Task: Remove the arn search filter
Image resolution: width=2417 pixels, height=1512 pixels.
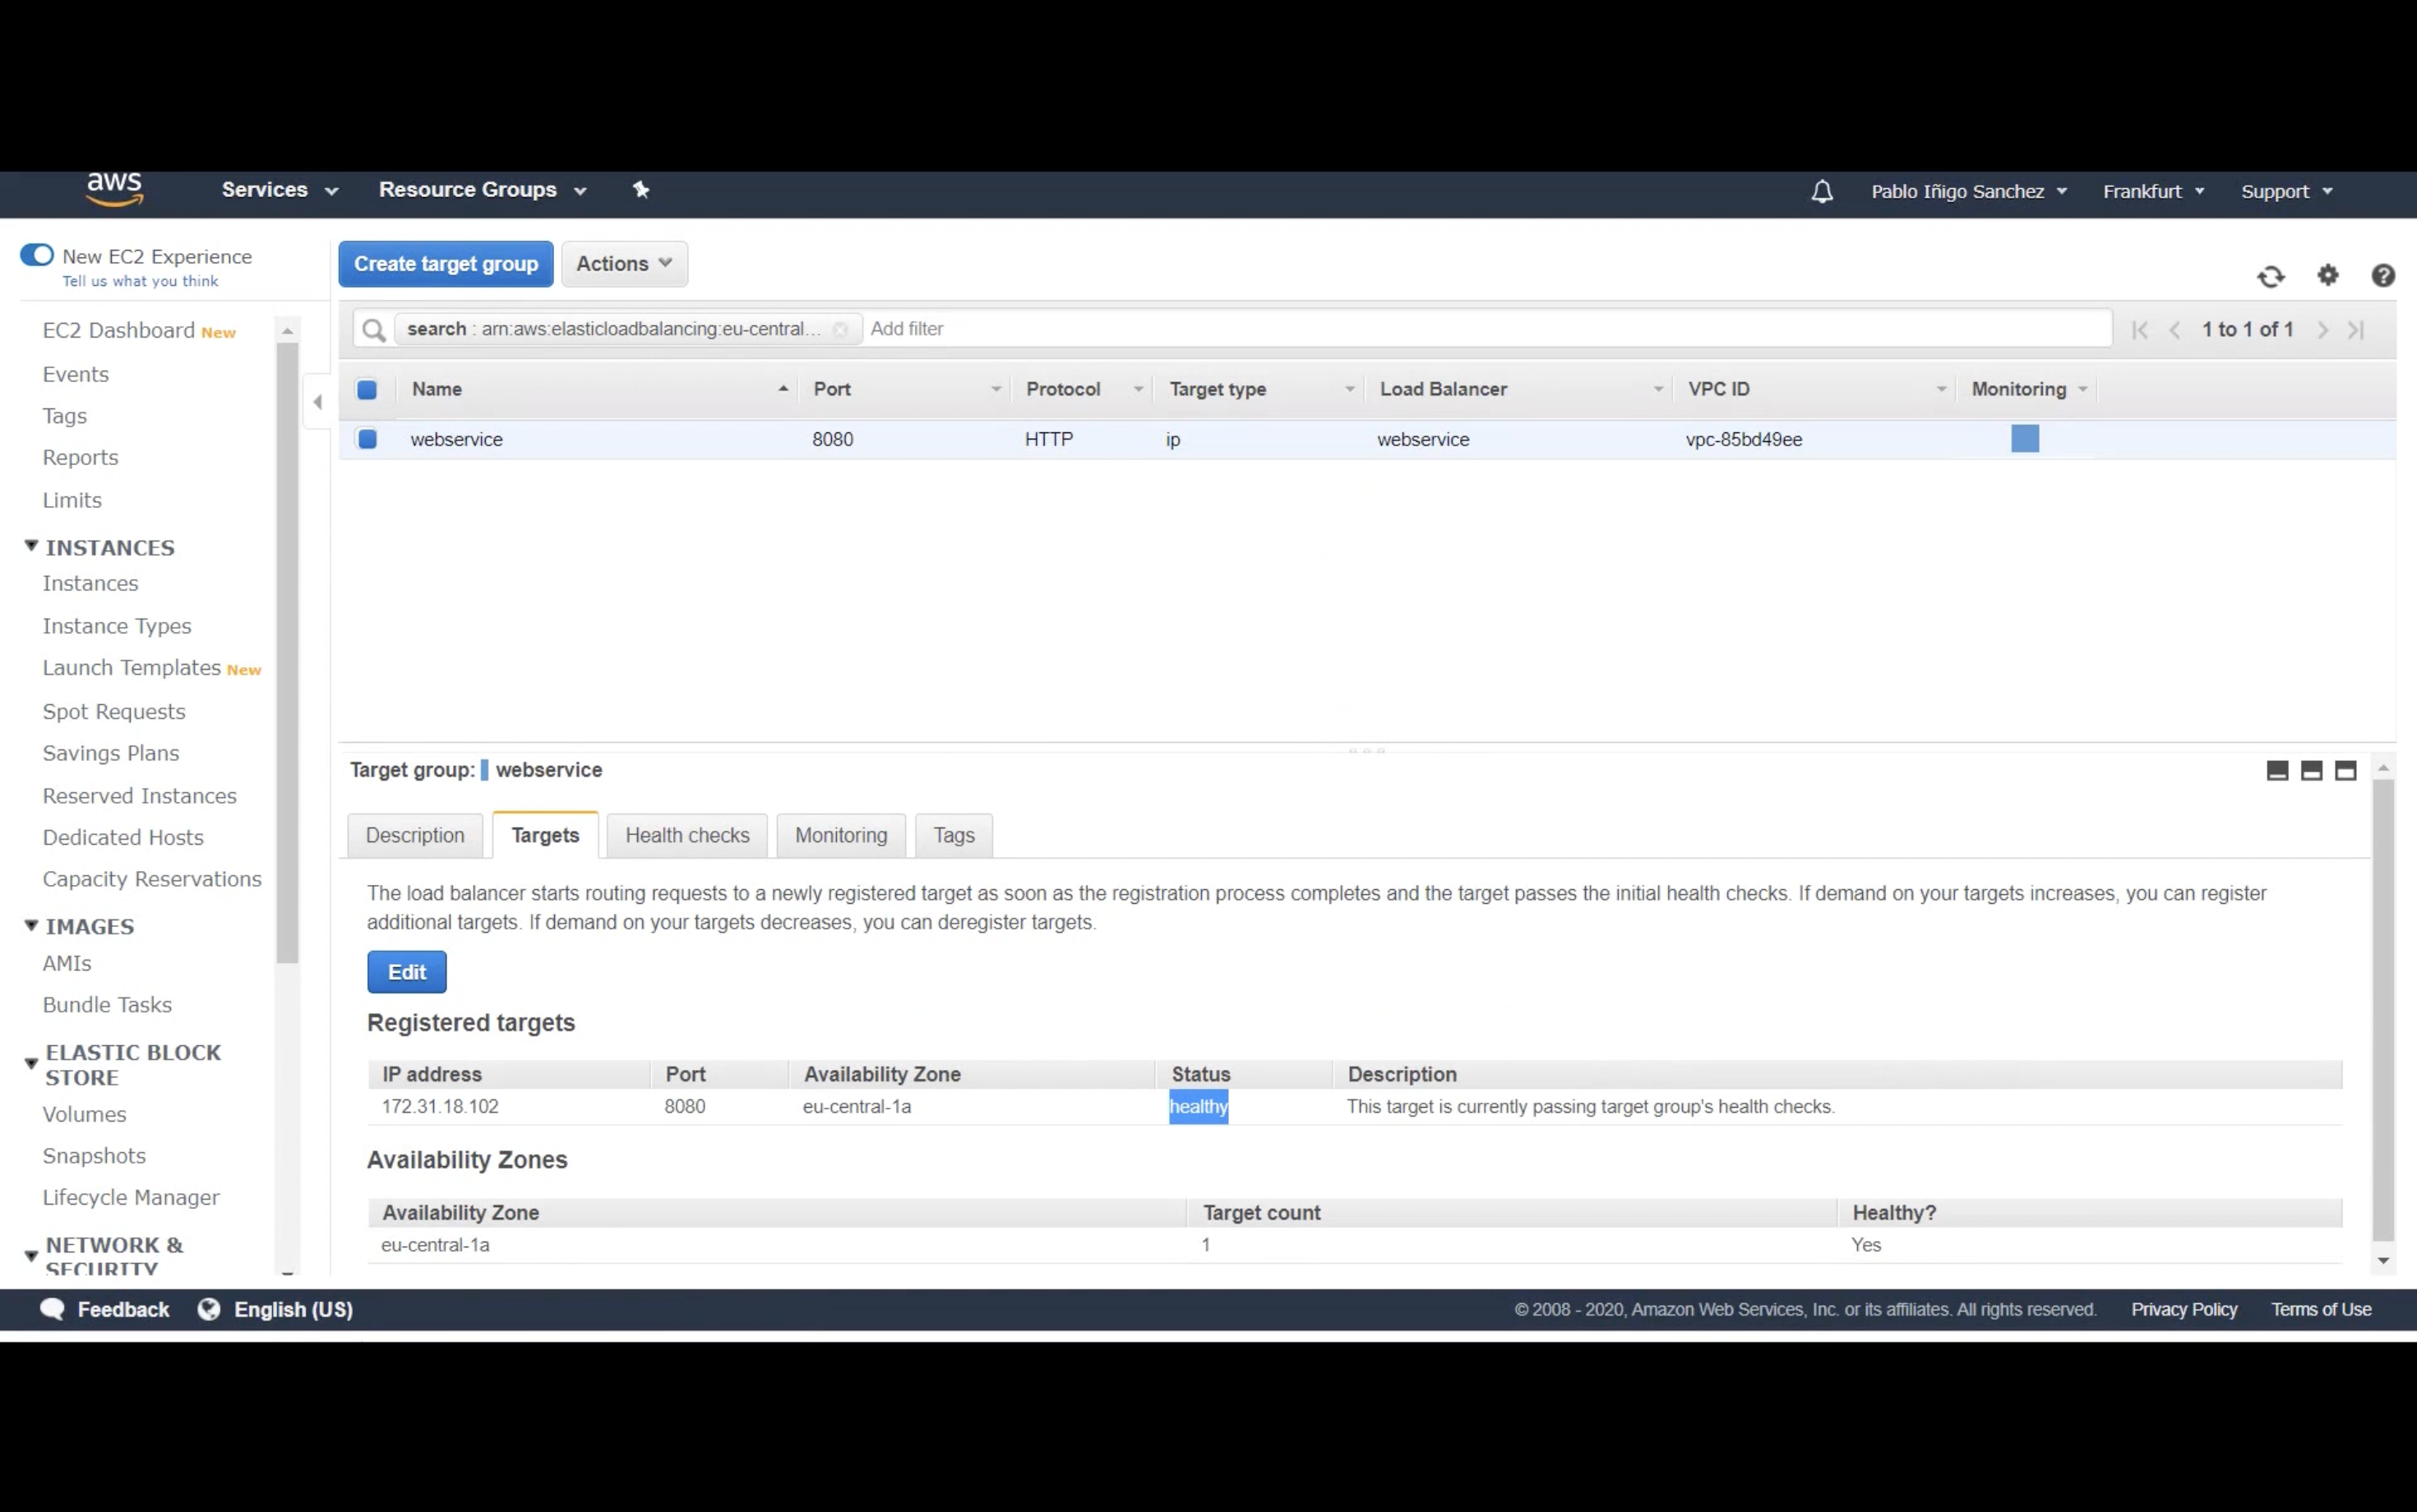Action: pyautogui.click(x=840, y=329)
